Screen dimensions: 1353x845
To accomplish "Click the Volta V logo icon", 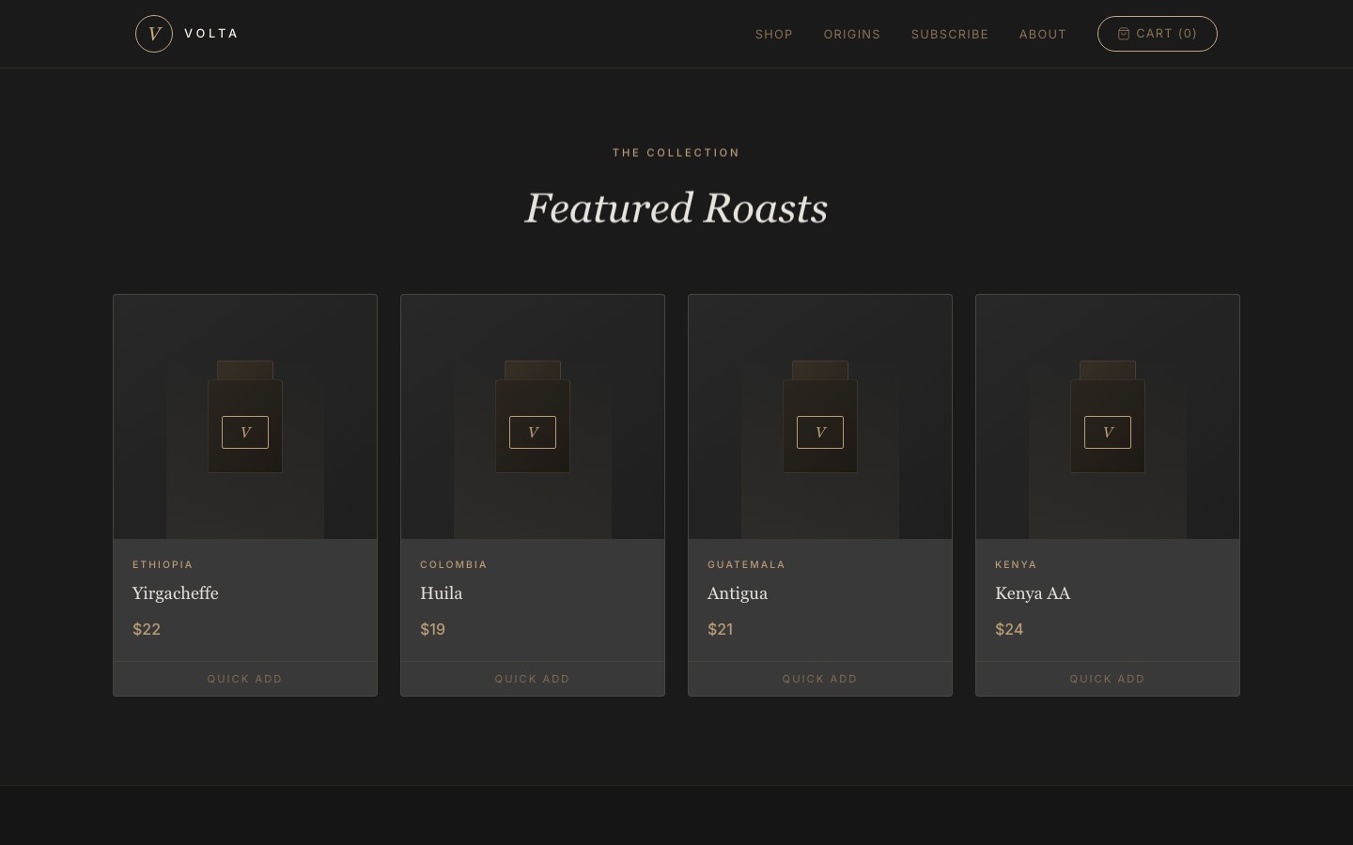I will (154, 34).
